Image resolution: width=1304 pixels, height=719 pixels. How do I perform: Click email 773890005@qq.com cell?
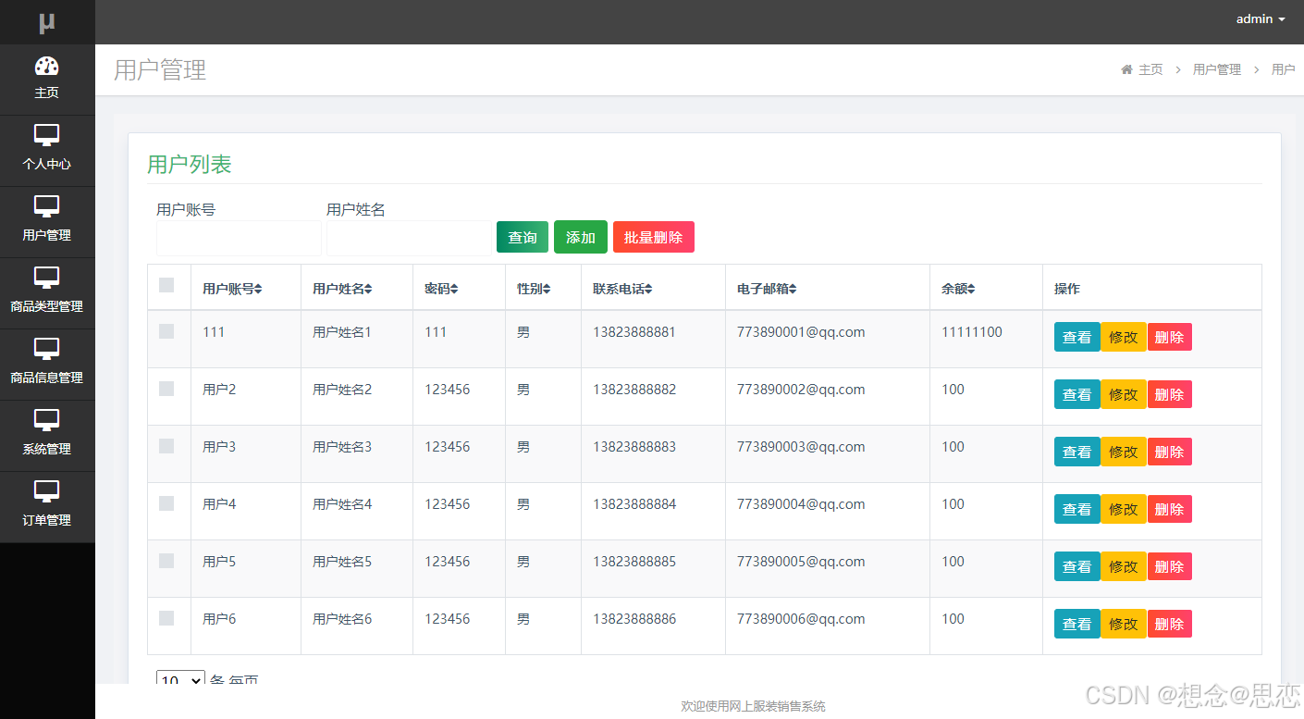(801, 562)
